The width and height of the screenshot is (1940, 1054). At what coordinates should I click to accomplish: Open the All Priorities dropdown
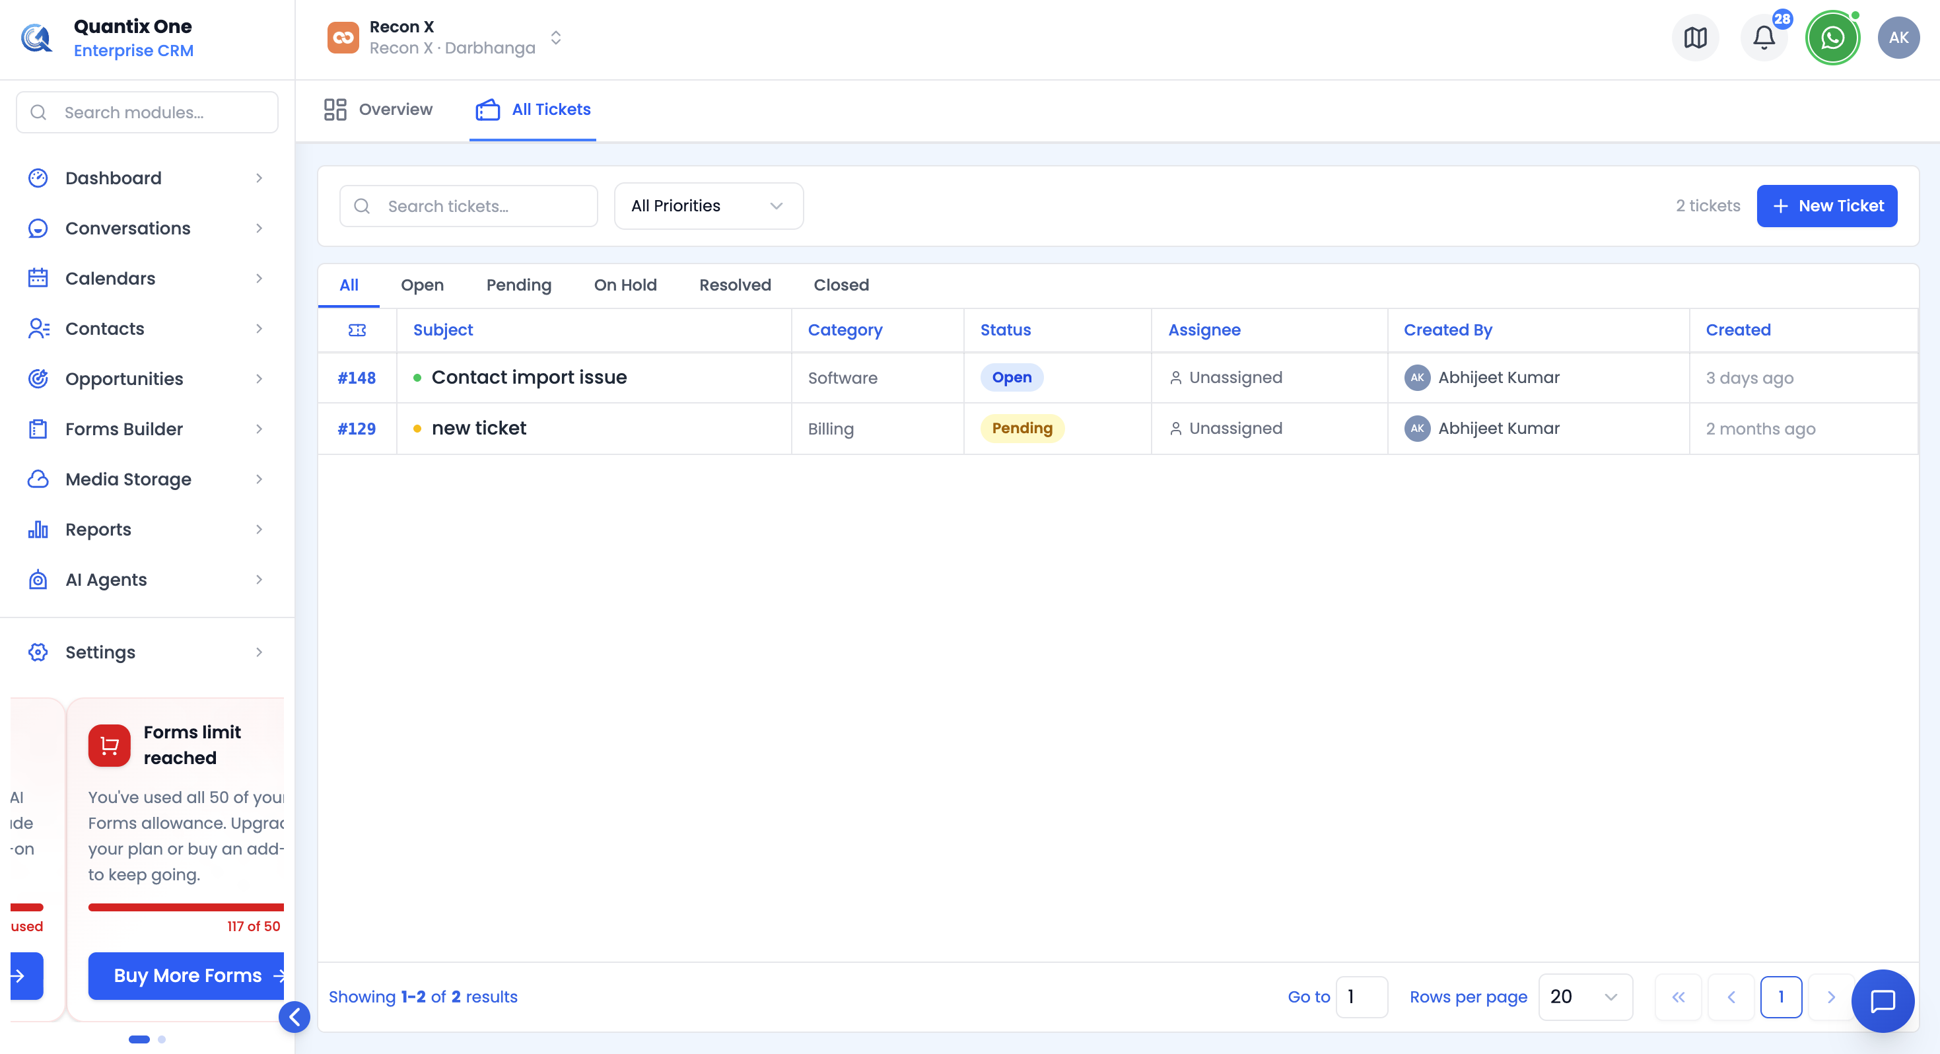coord(709,205)
